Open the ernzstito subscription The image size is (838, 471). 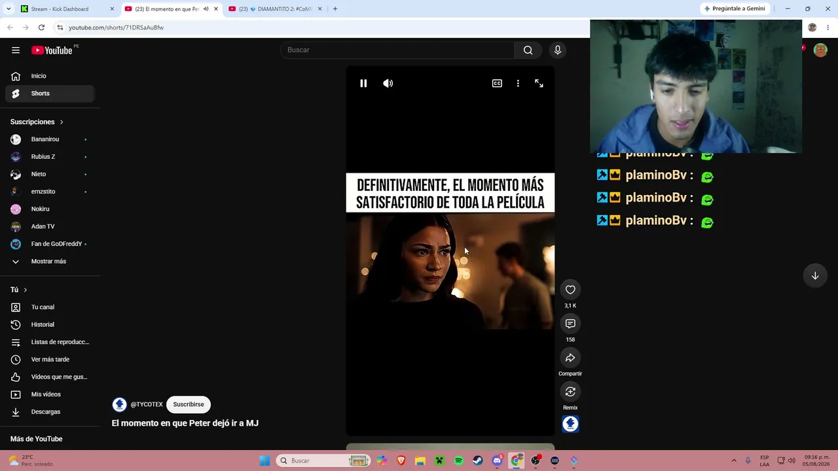pyautogui.click(x=50, y=192)
